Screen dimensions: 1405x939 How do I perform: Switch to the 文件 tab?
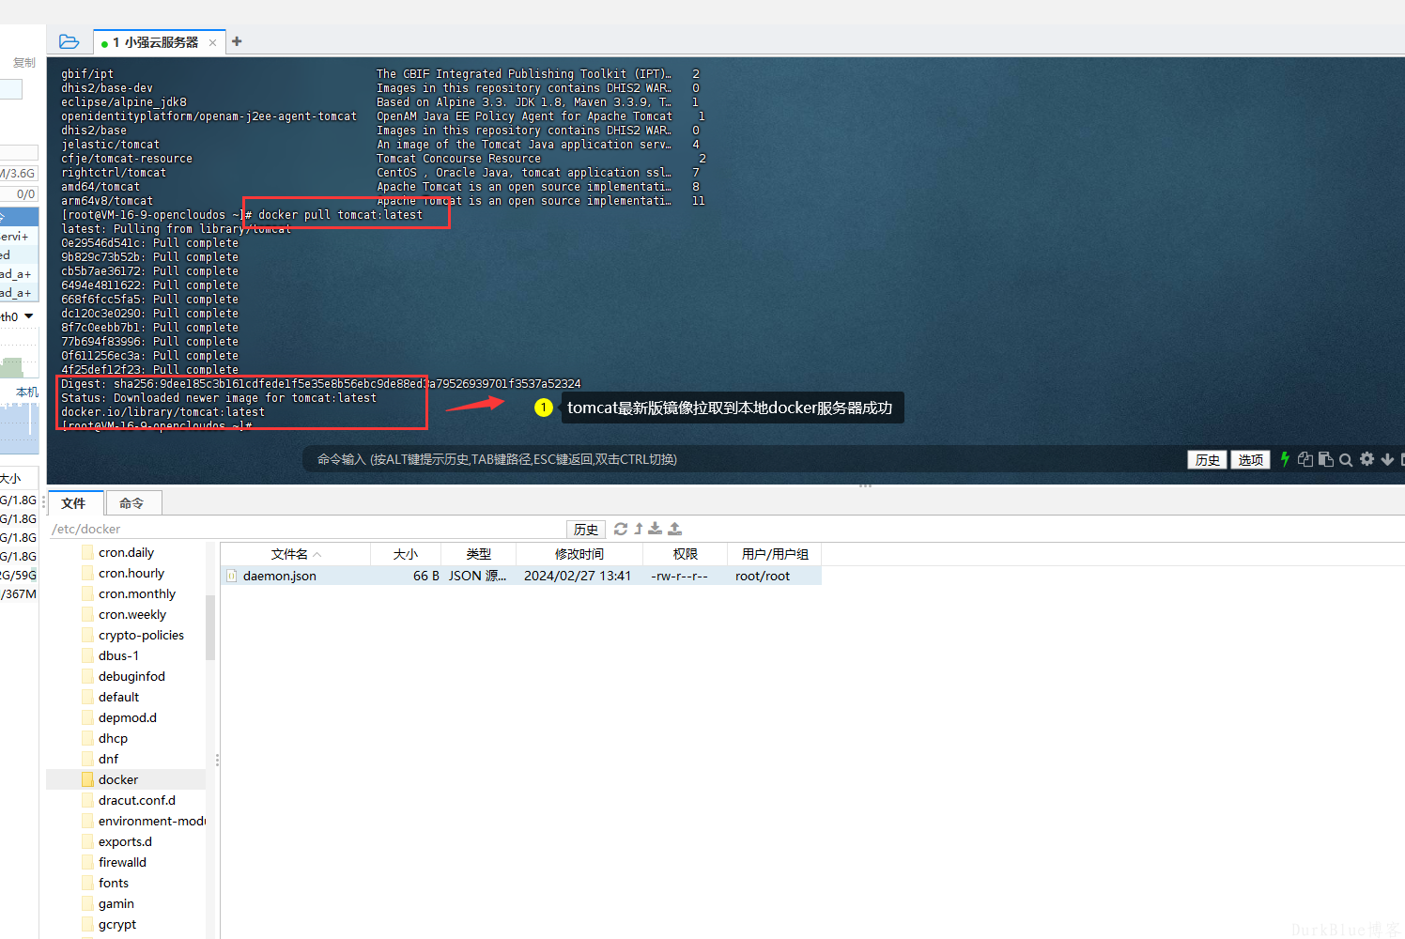click(73, 503)
